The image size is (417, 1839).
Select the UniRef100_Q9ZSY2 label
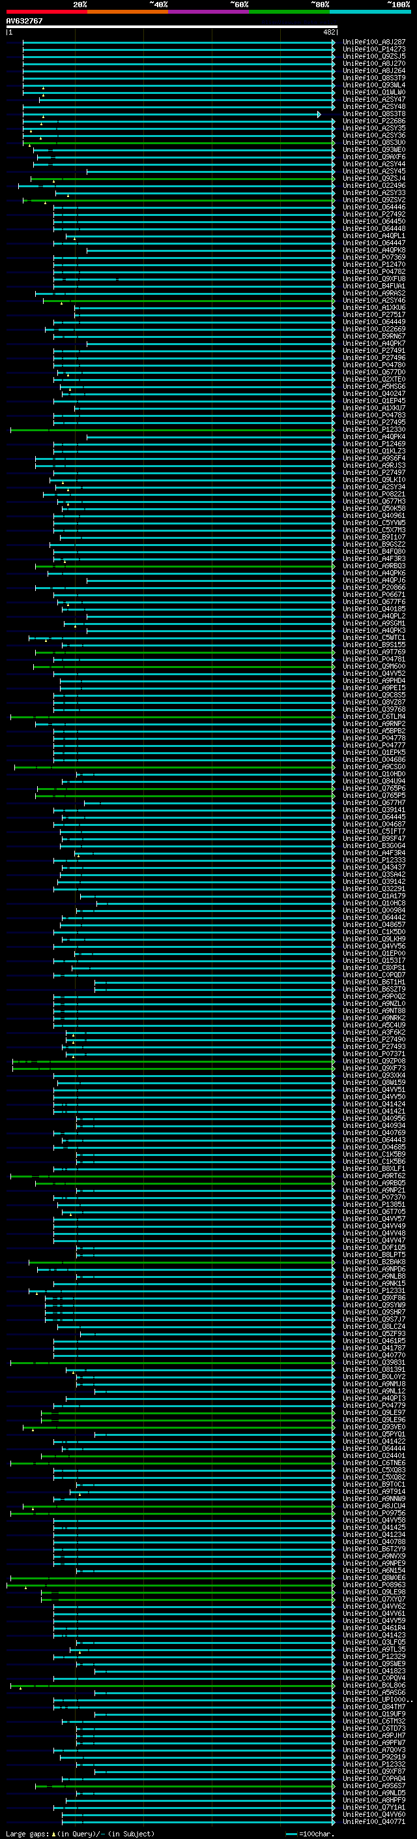pos(374,200)
